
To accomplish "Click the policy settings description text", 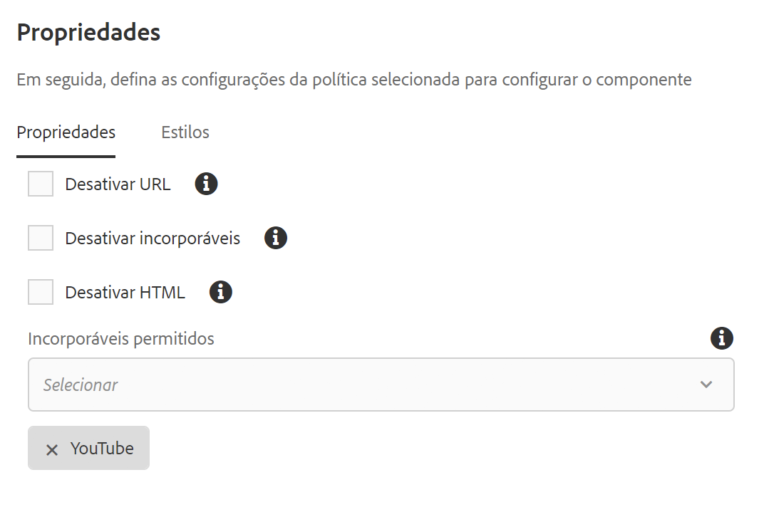I will point(353,80).
